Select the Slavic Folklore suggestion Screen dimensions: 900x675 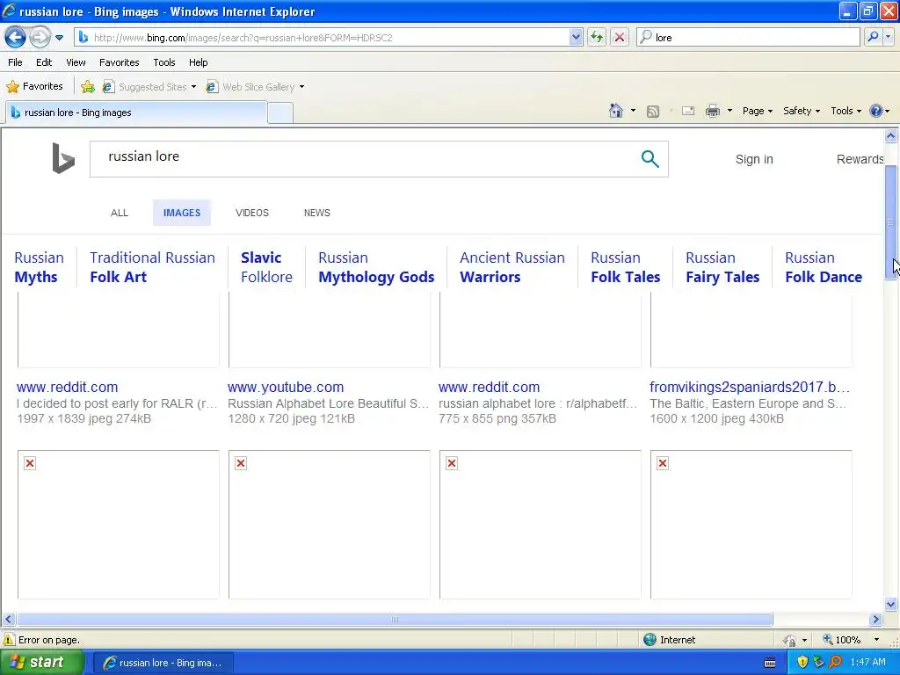[266, 267]
